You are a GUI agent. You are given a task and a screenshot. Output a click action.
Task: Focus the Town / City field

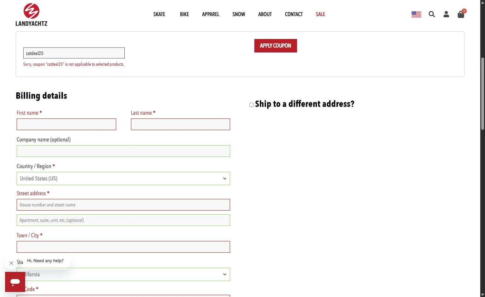point(123,247)
